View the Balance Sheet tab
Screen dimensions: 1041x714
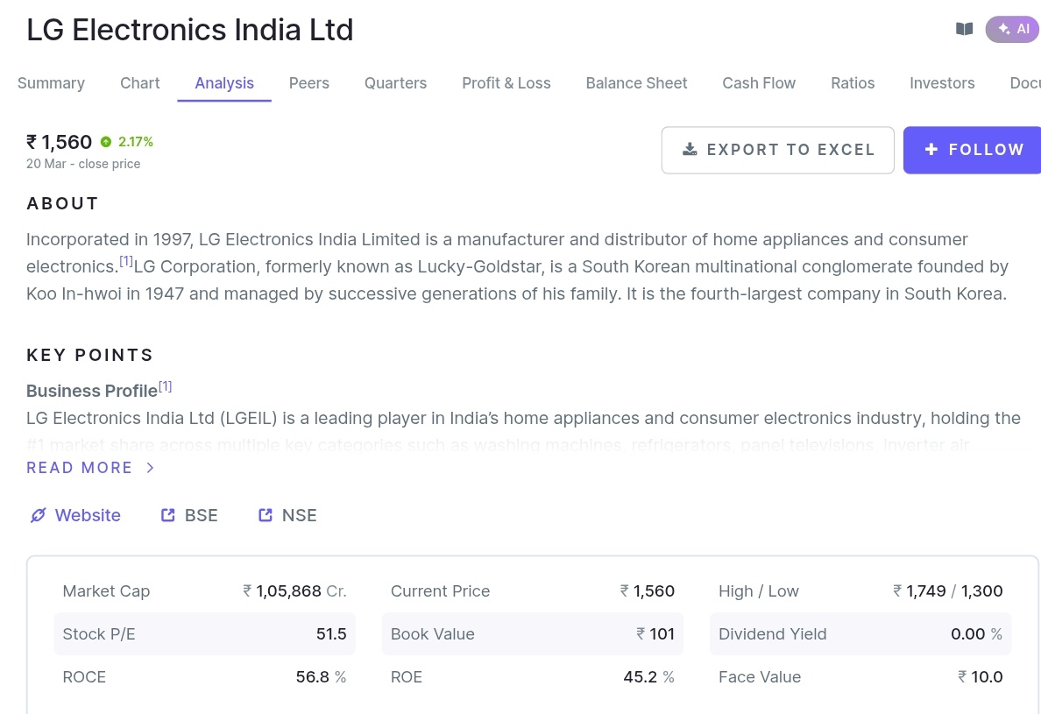(637, 83)
